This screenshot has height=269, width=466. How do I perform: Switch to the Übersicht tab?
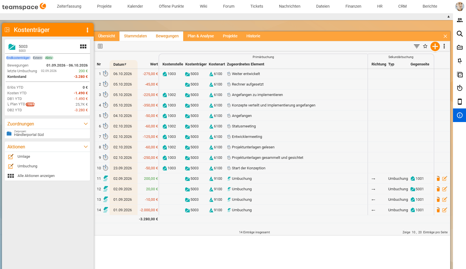pyautogui.click(x=106, y=36)
